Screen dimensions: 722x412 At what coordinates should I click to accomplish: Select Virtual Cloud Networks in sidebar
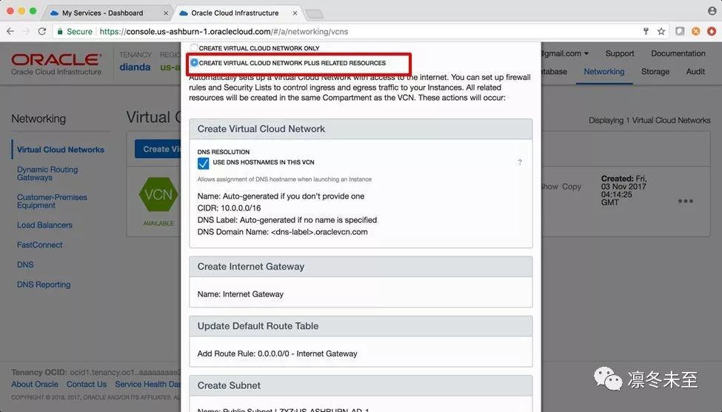pyautogui.click(x=61, y=150)
